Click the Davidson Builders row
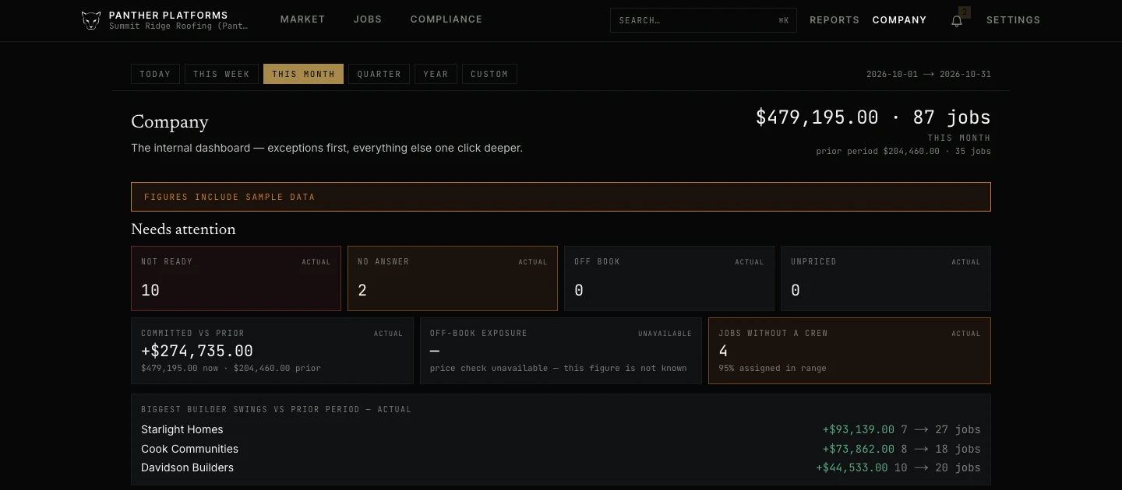 [561, 467]
